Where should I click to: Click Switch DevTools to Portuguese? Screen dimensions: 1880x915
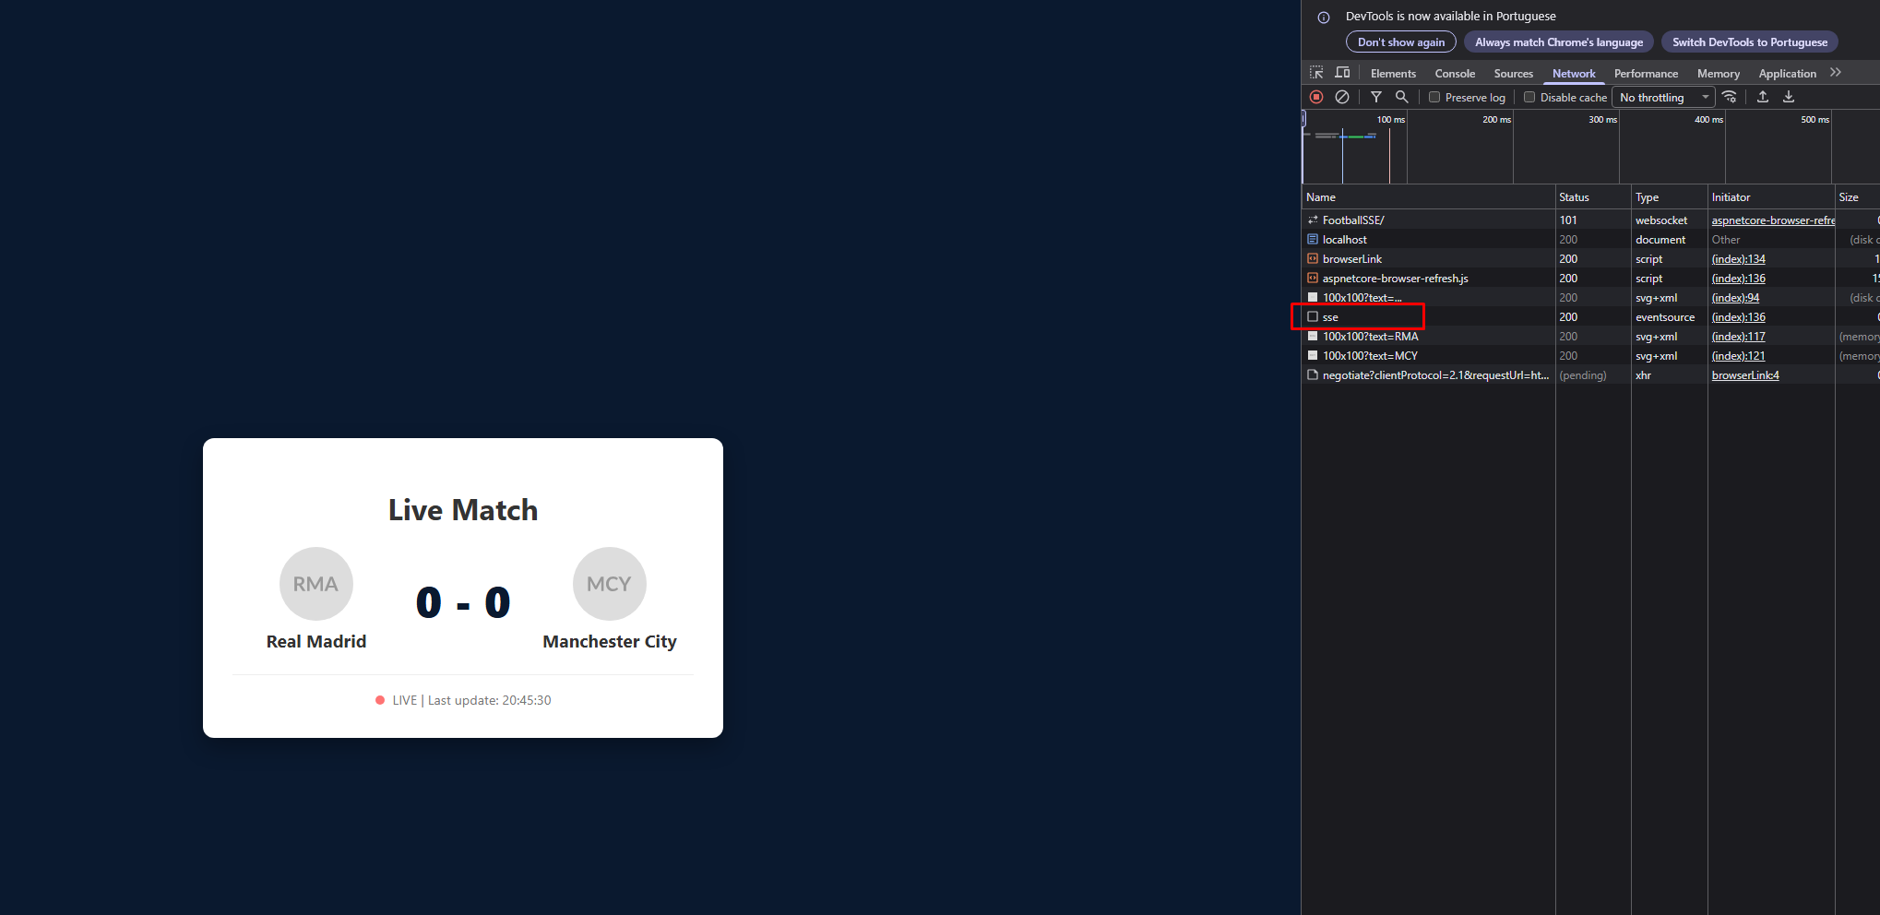click(1749, 42)
